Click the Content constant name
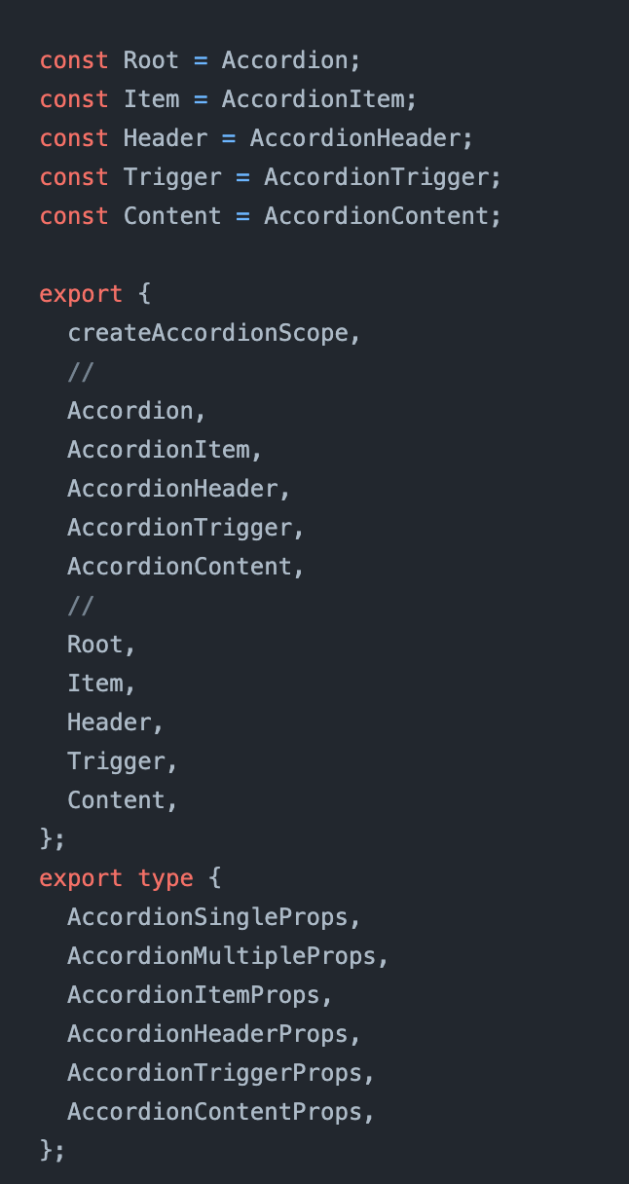The height and width of the screenshot is (1184, 629). 172,216
